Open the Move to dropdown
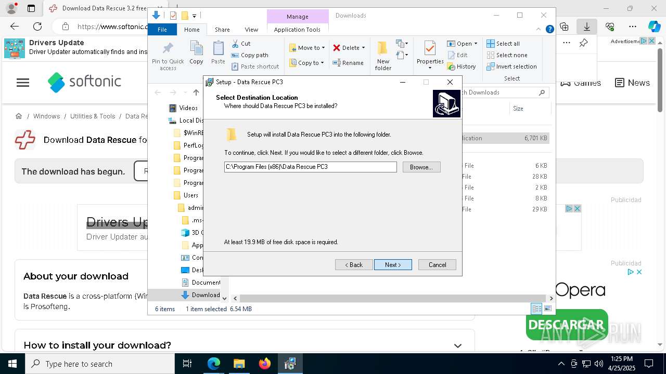This screenshot has width=666, height=374. (x=307, y=48)
